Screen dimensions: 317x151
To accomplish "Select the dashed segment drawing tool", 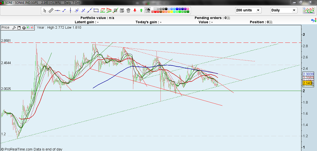I will (x=83, y=10).
